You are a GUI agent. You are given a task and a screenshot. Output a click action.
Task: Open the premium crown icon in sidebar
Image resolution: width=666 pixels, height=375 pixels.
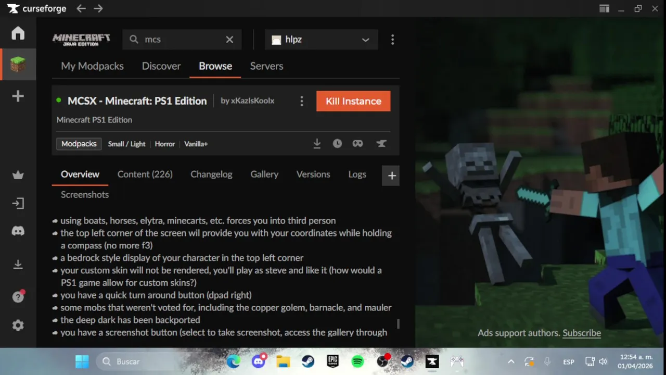click(18, 175)
